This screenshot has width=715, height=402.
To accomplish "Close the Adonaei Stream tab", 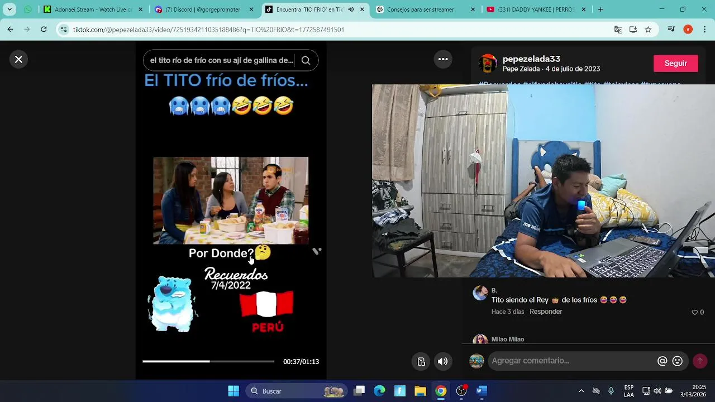I will tap(140, 9).
